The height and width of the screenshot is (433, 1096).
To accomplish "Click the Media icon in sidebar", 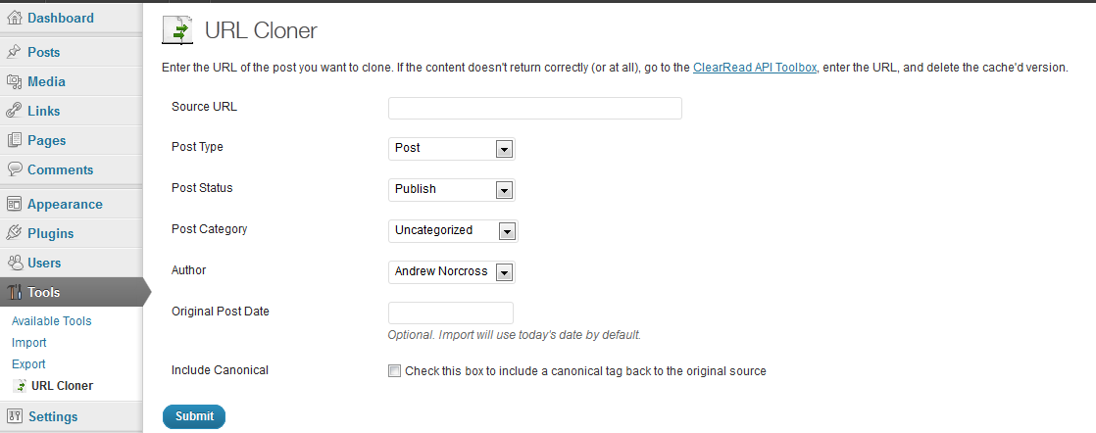I will click(x=14, y=81).
